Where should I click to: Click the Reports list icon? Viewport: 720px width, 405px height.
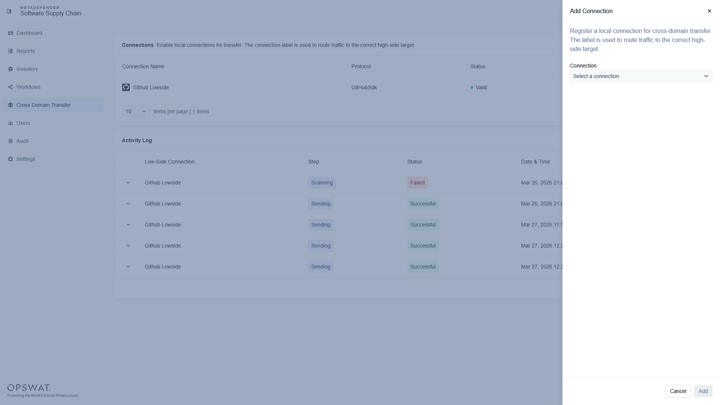[10, 51]
